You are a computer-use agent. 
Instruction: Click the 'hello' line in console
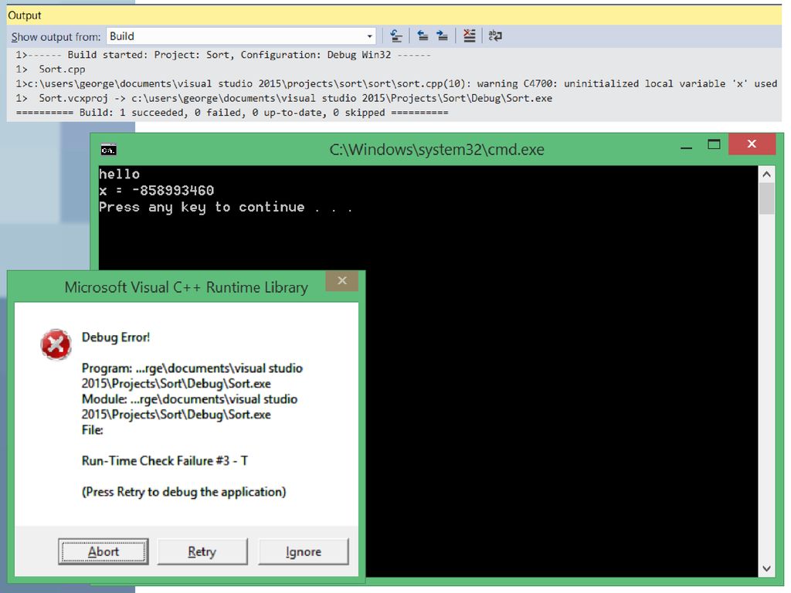pos(119,174)
